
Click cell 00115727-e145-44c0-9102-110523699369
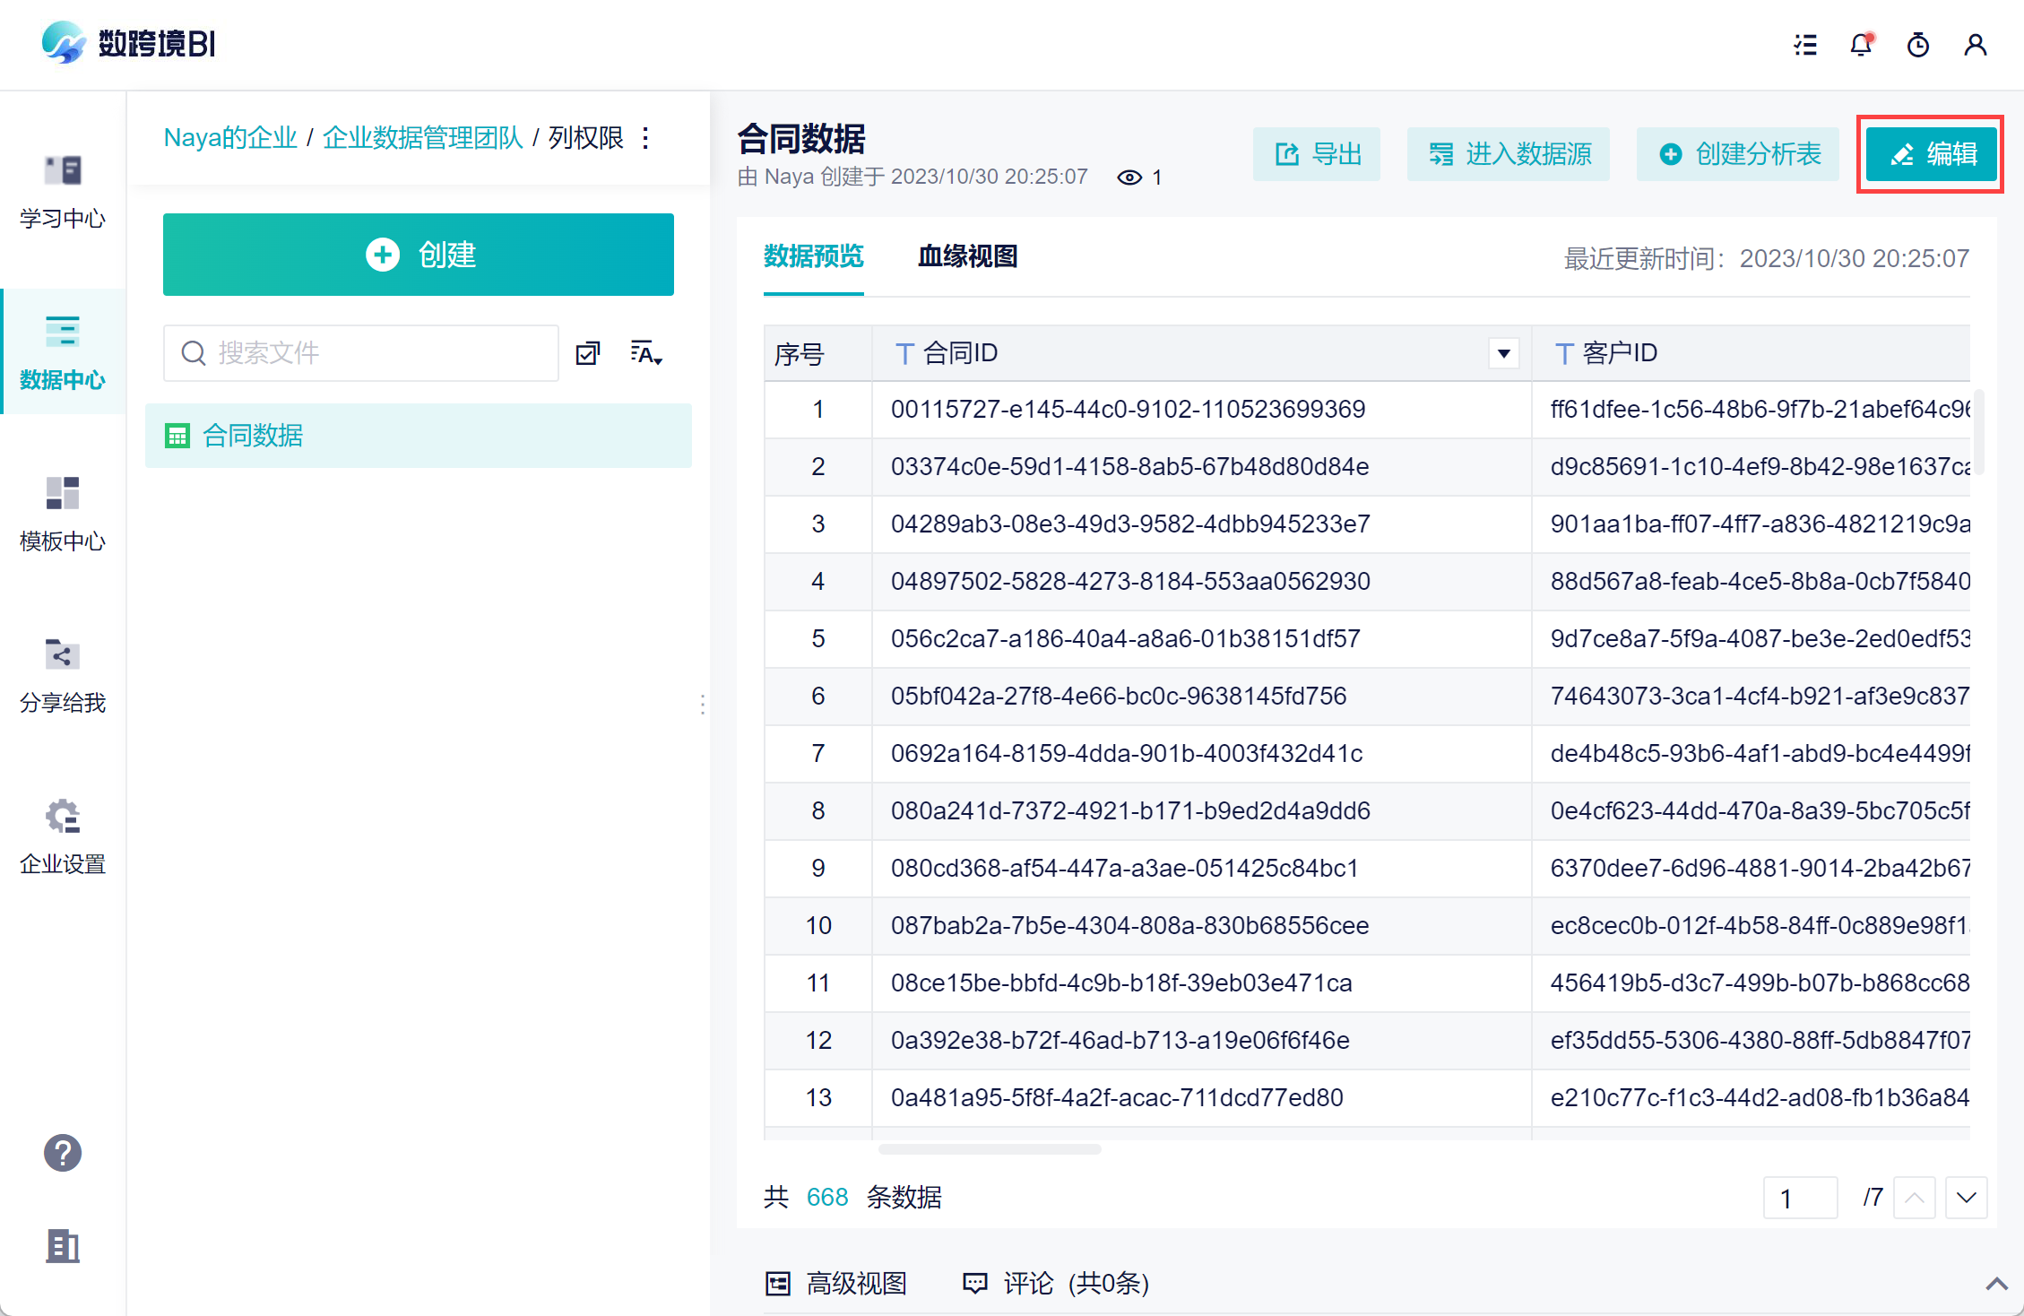coord(1202,410)
